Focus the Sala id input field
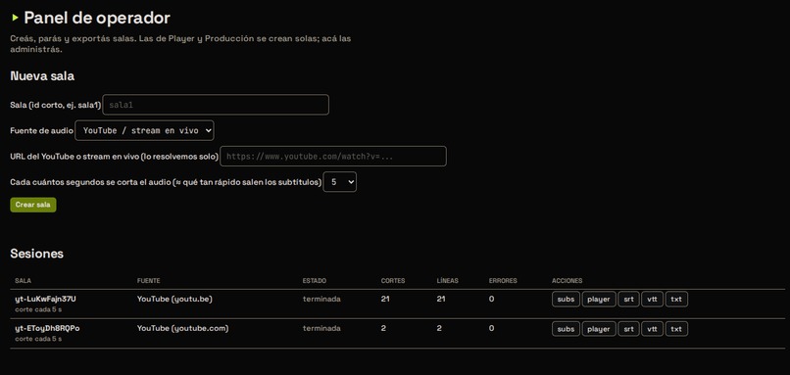This screenshot has height=375, width=790. coord(216,105)
